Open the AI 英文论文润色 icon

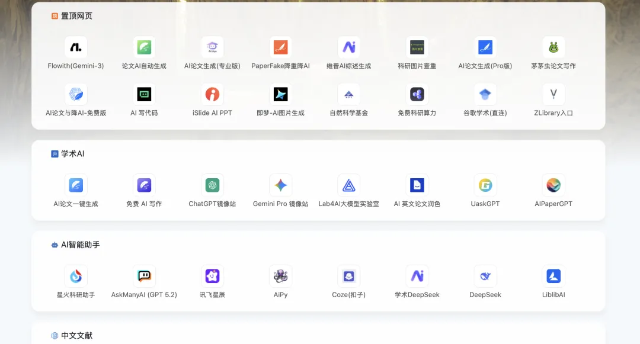pyautogui.click(x=417, y=185)
